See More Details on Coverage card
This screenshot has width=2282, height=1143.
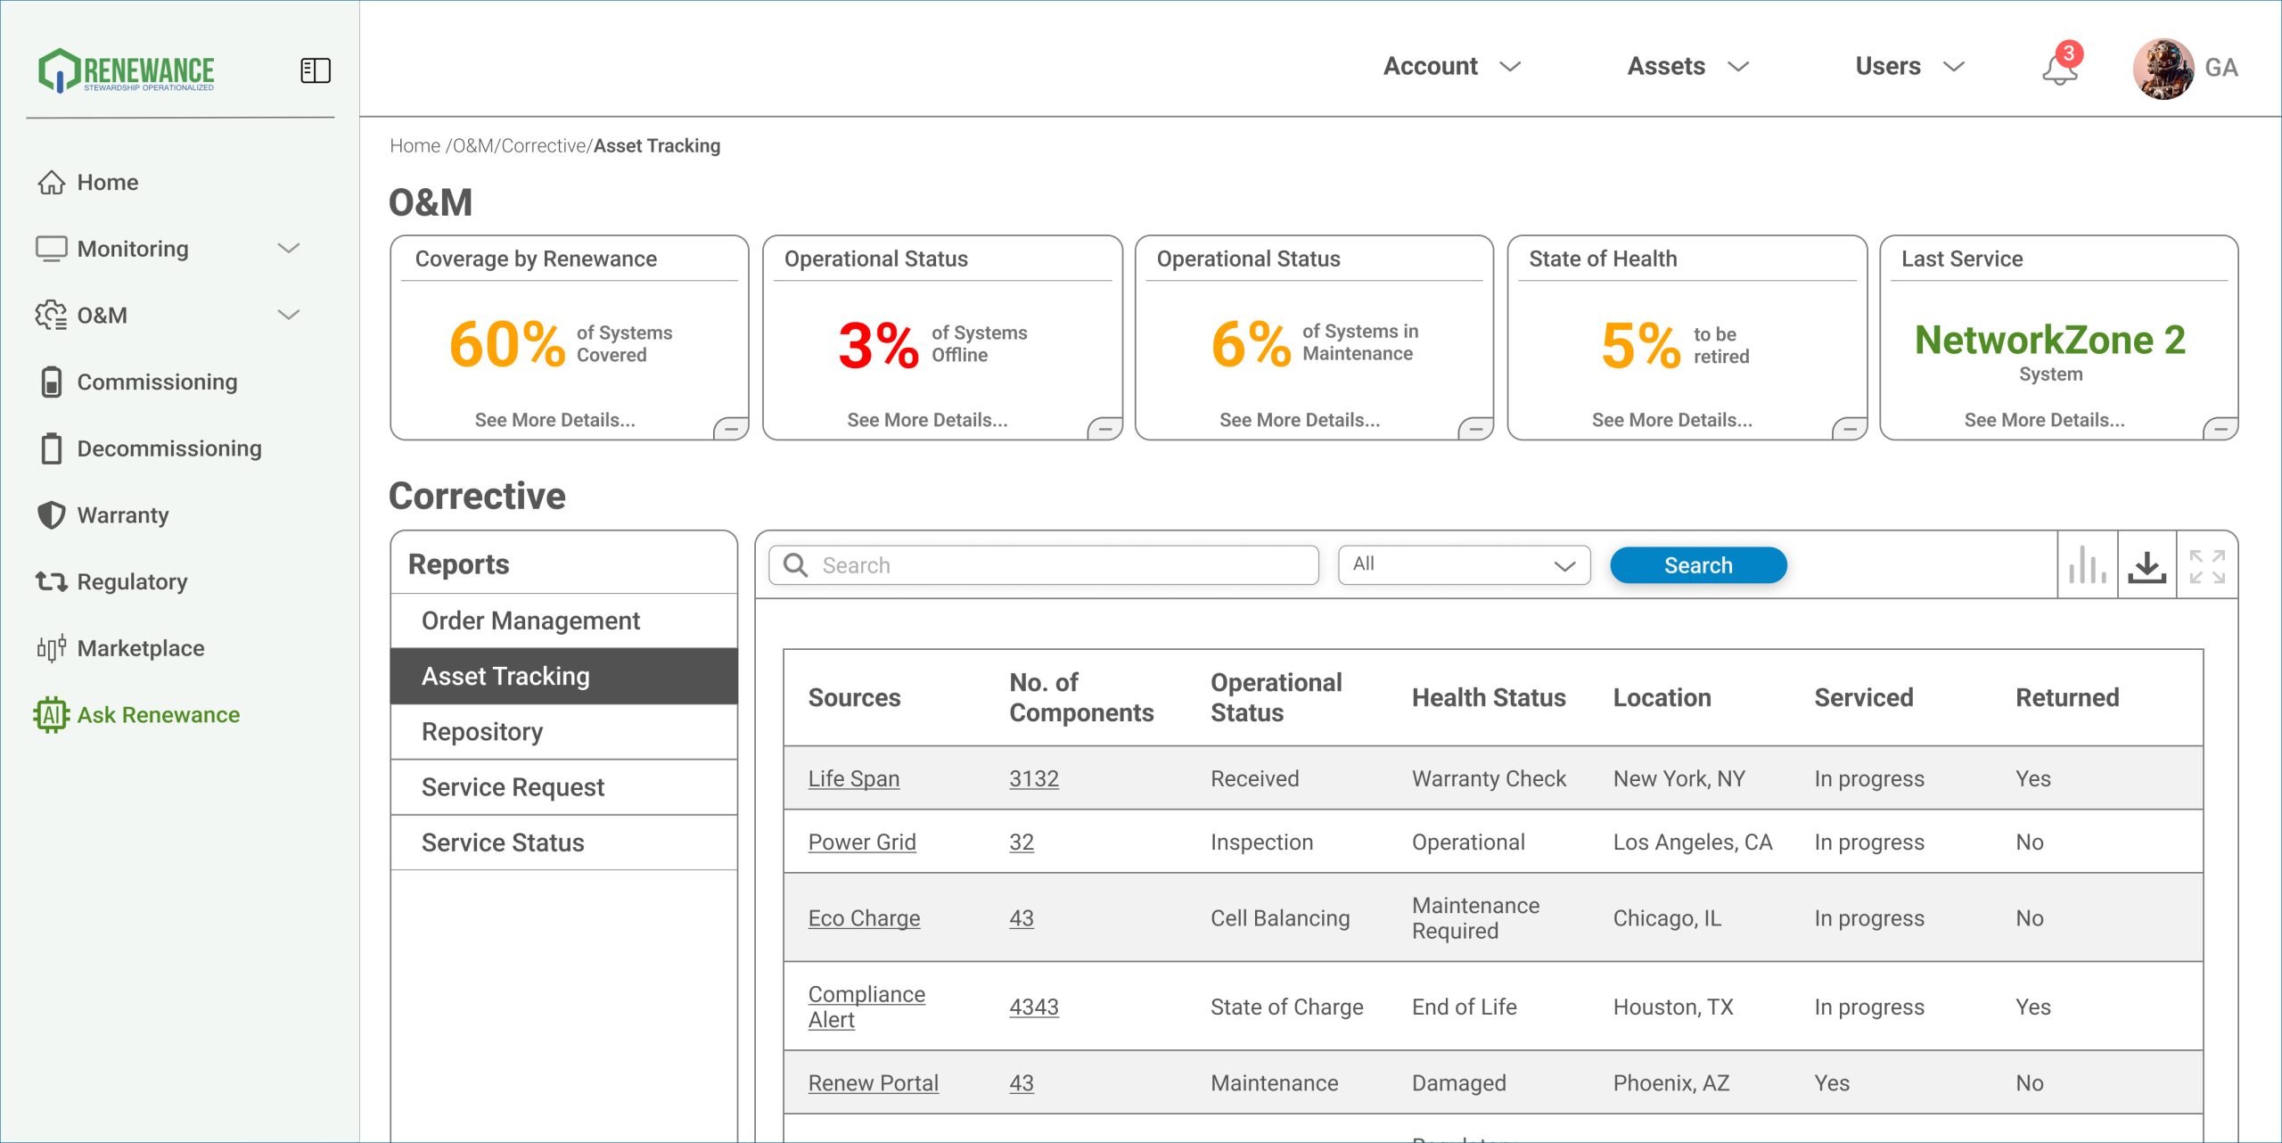pos(554,420)
